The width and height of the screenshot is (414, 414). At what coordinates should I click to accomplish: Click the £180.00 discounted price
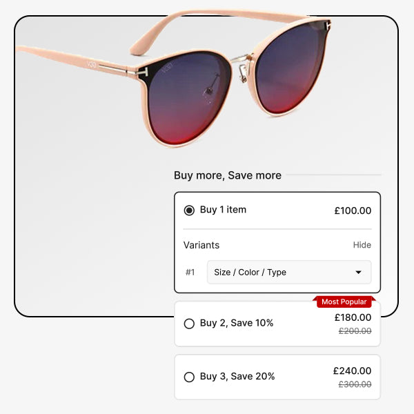[x=353, y=317]
